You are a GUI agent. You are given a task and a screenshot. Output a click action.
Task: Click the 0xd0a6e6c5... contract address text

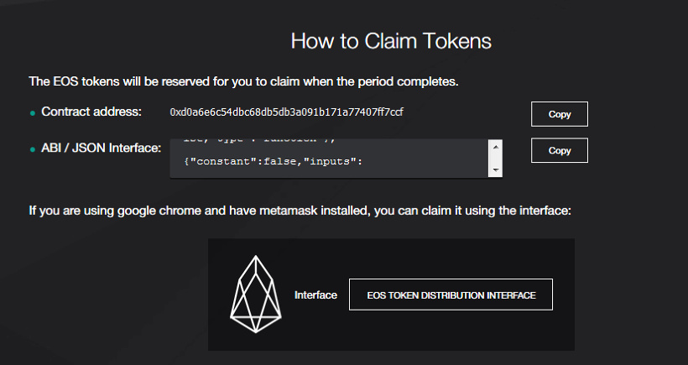pyautogui.click(x=292, y=112)
